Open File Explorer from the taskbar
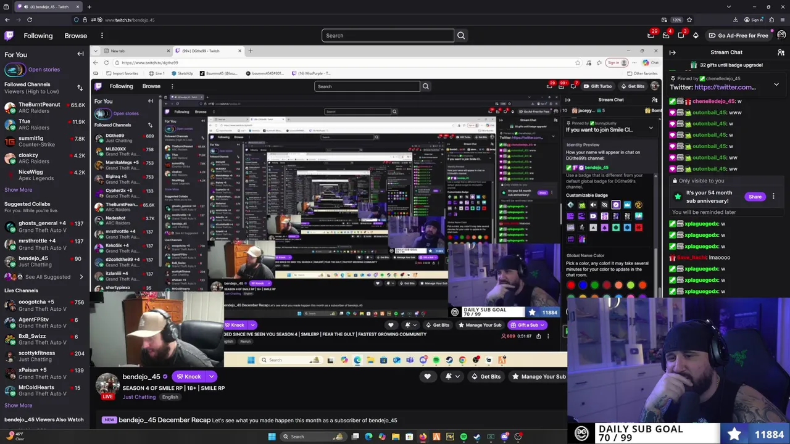This screenshot has width=790, height=444. pyautogui.click(x=396, y=437)
